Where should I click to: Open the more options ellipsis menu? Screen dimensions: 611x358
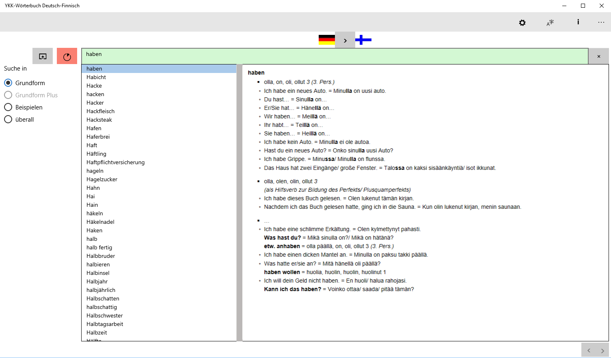(x=601, y=22)
